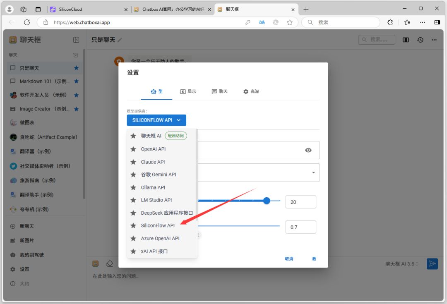Switch to the 高深 advanced tab

tap(251, 91)
